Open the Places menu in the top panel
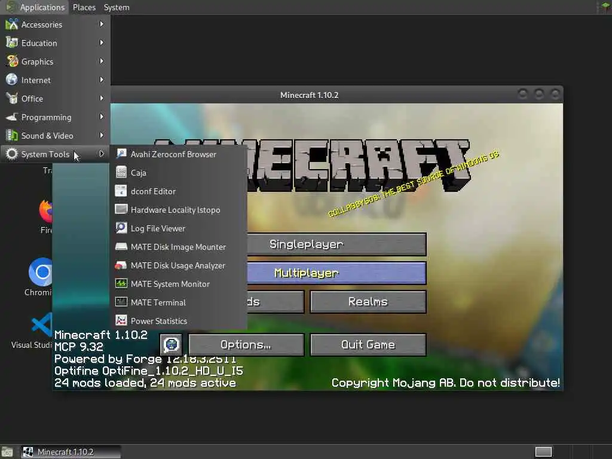This screenshot has width=612, height=459. pyautogui.click(x=84, y=7)
